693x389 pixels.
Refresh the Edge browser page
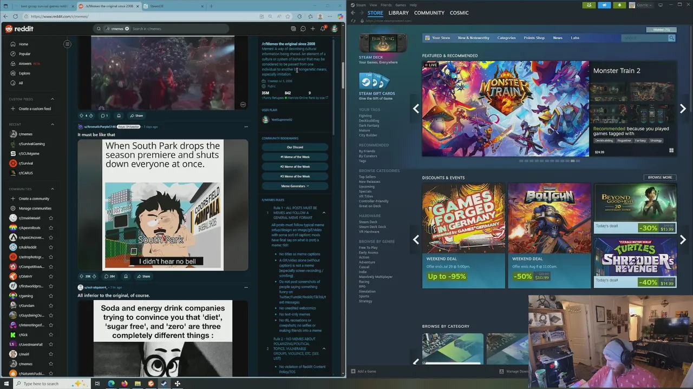(x=15, y=16)
